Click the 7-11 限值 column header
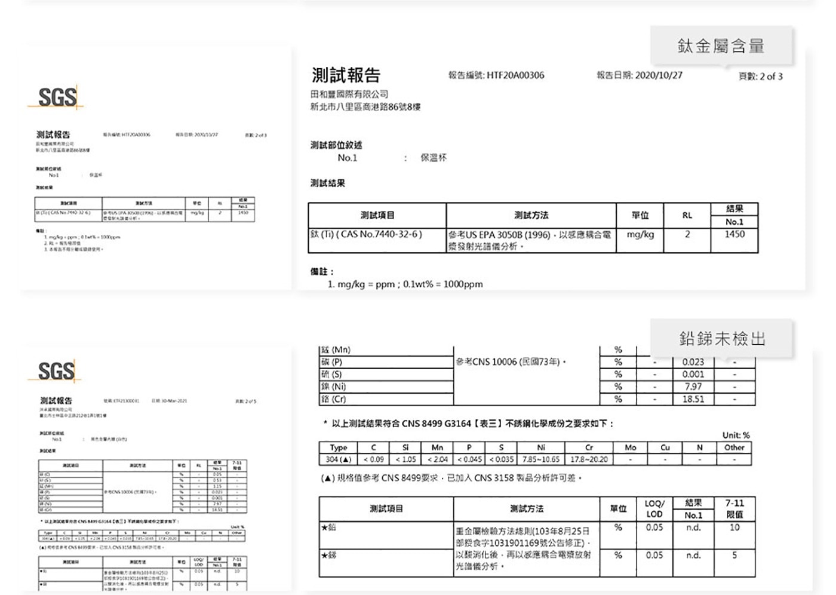This screenshot has width=836, height=595. [x=734, y=508]
